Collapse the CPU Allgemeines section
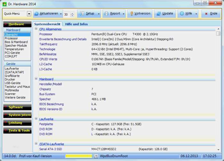224x161 pixels. 36,29
